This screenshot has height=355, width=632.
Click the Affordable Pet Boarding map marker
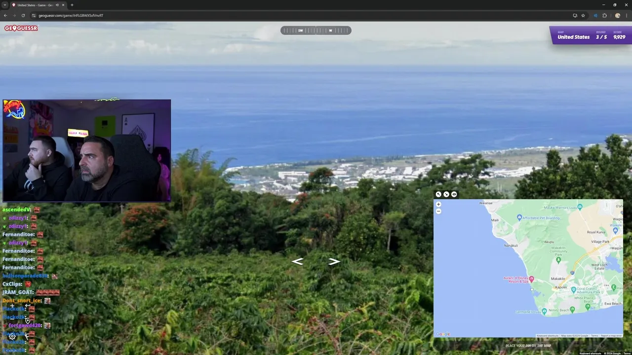519,217
